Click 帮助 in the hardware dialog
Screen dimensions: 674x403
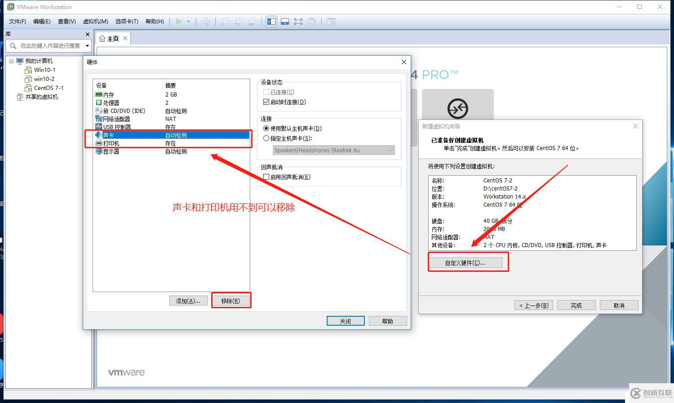pos(388,321)
